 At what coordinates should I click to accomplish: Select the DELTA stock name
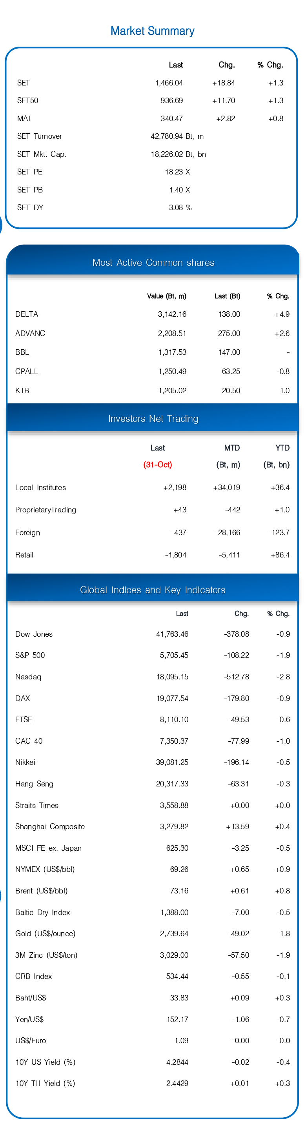coord(27,314)
